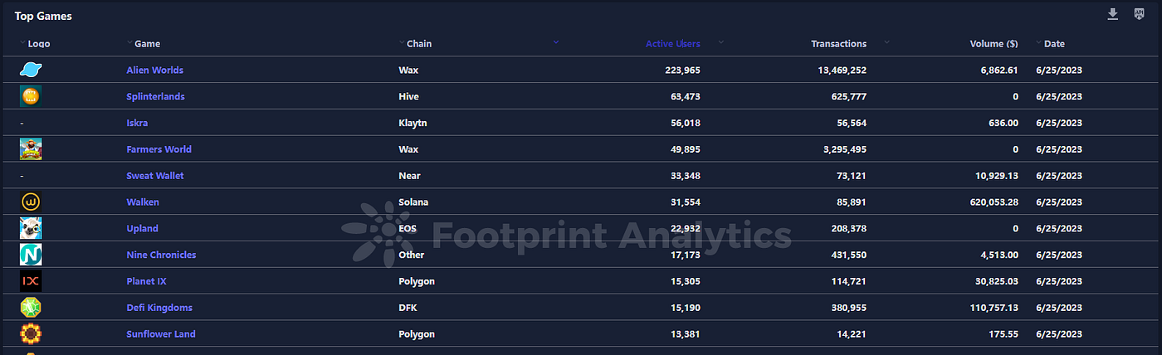Click the image export icon beside download
1162x355 pixels.
[x=1139, y=14]
